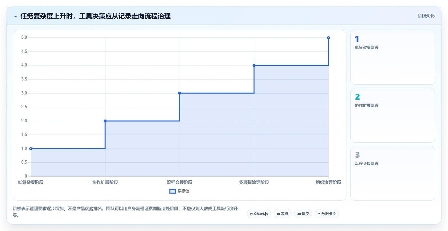Click the footnote starting 阶梯表示管理要求
Viewport: 448px width, 231px height.
(x=125, y=212)
